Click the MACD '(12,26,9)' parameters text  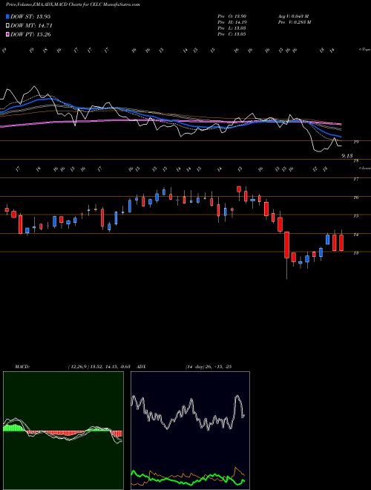coord(78,367)
